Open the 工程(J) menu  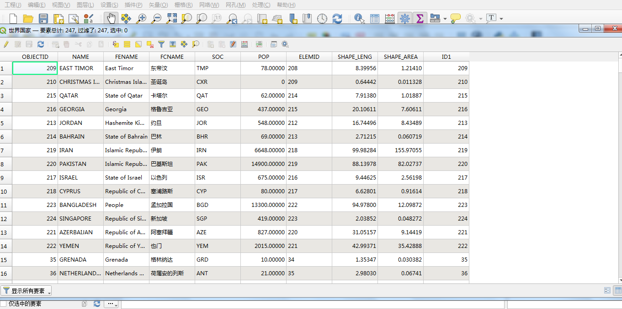point(13,5)
